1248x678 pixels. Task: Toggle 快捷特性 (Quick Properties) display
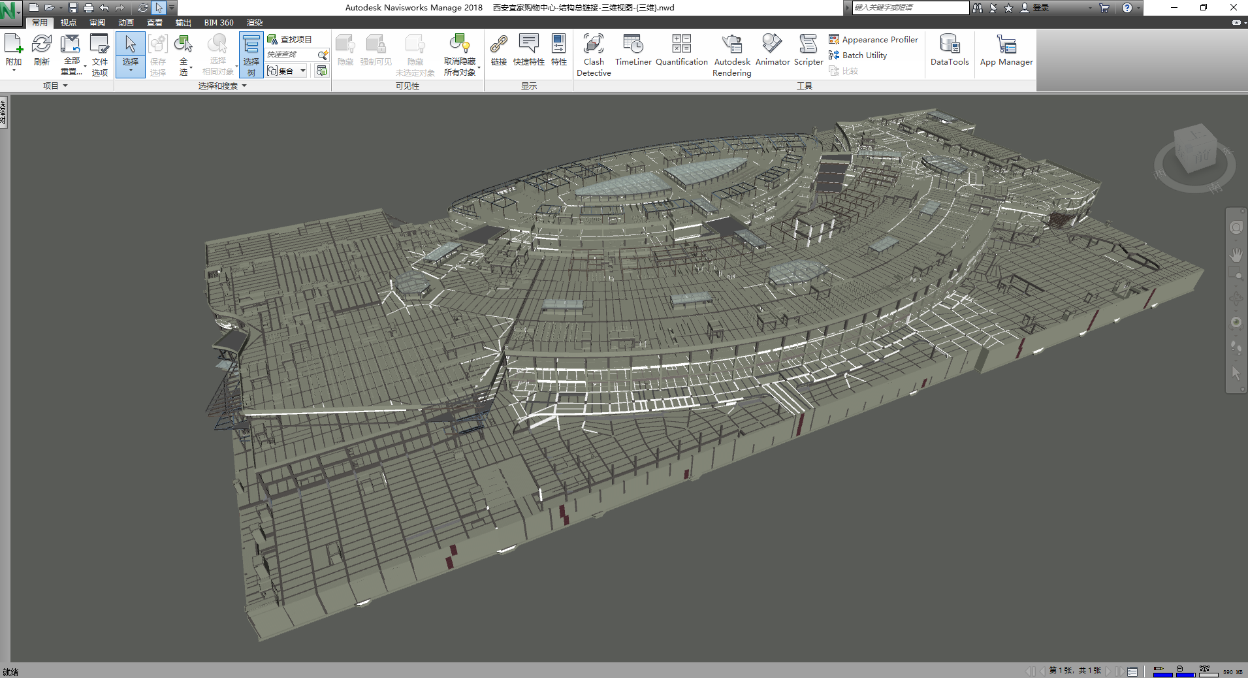point(528,50)
